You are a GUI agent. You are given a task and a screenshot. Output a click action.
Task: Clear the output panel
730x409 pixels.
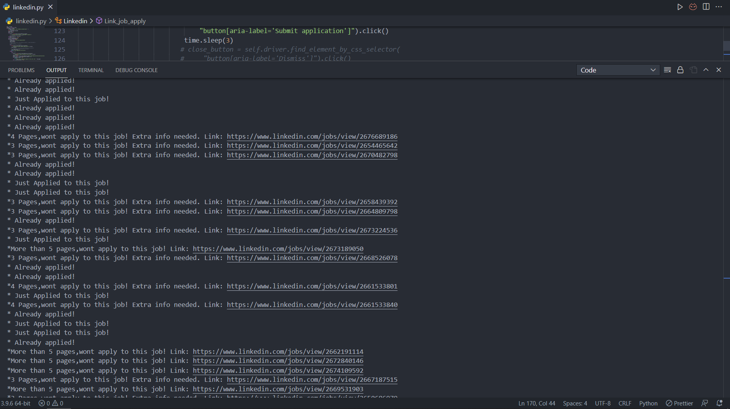(x=667, y=70)
